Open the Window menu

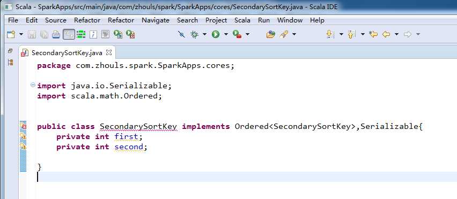[290, 20]
